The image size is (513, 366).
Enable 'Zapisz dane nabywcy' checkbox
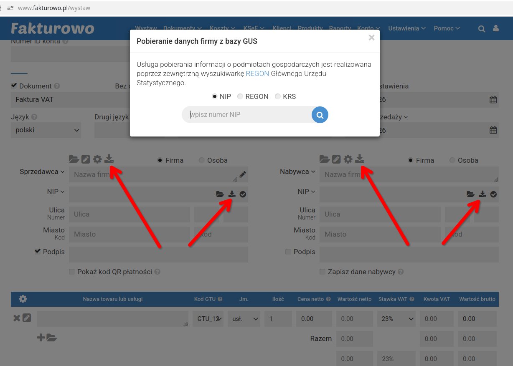(x=323, y=272)
